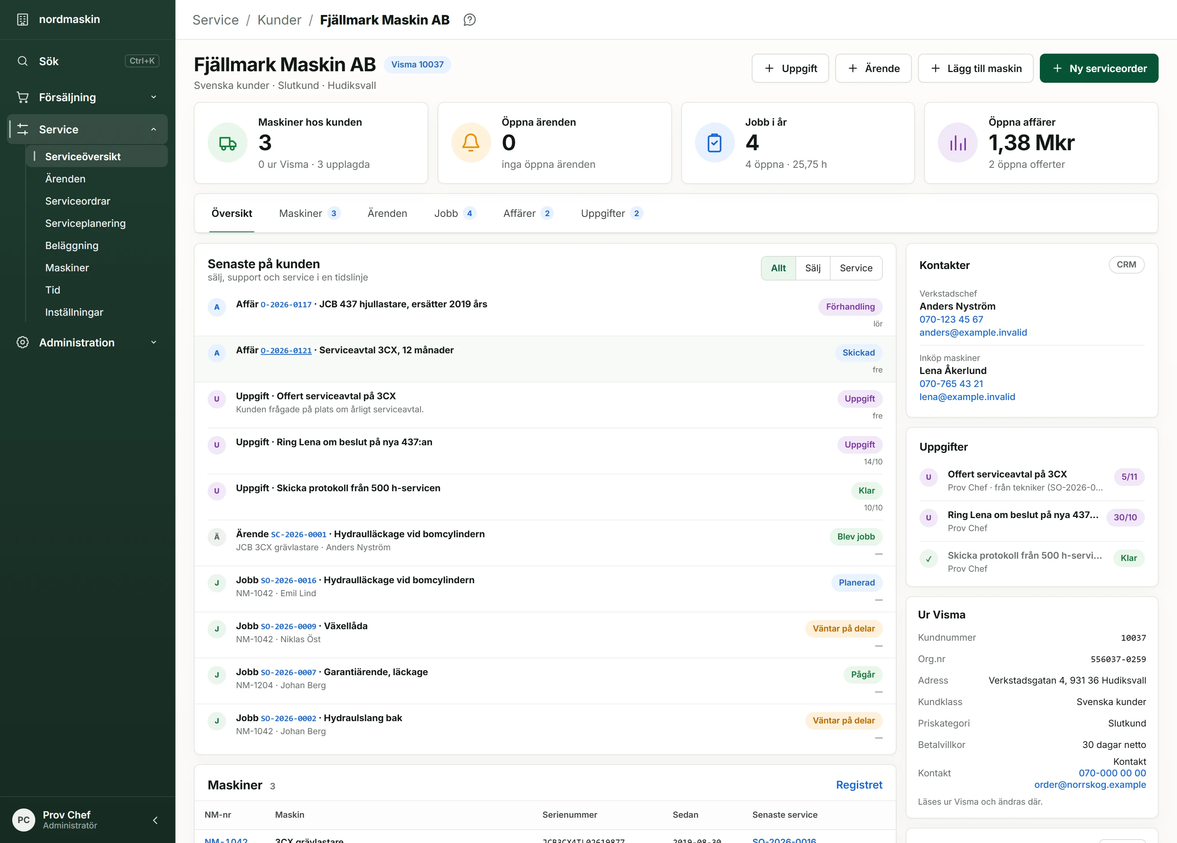Screen dimensions: 1177x843
Task: Click the bar chart icon in Öppna affärer card
Action: tap(957, 143)
